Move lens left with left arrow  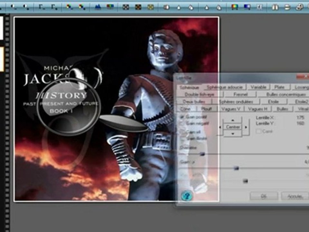(x=220, y=127)
